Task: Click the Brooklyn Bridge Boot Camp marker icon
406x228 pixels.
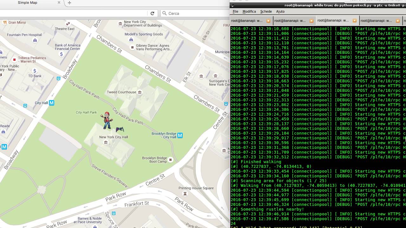Action: (170, 160)
